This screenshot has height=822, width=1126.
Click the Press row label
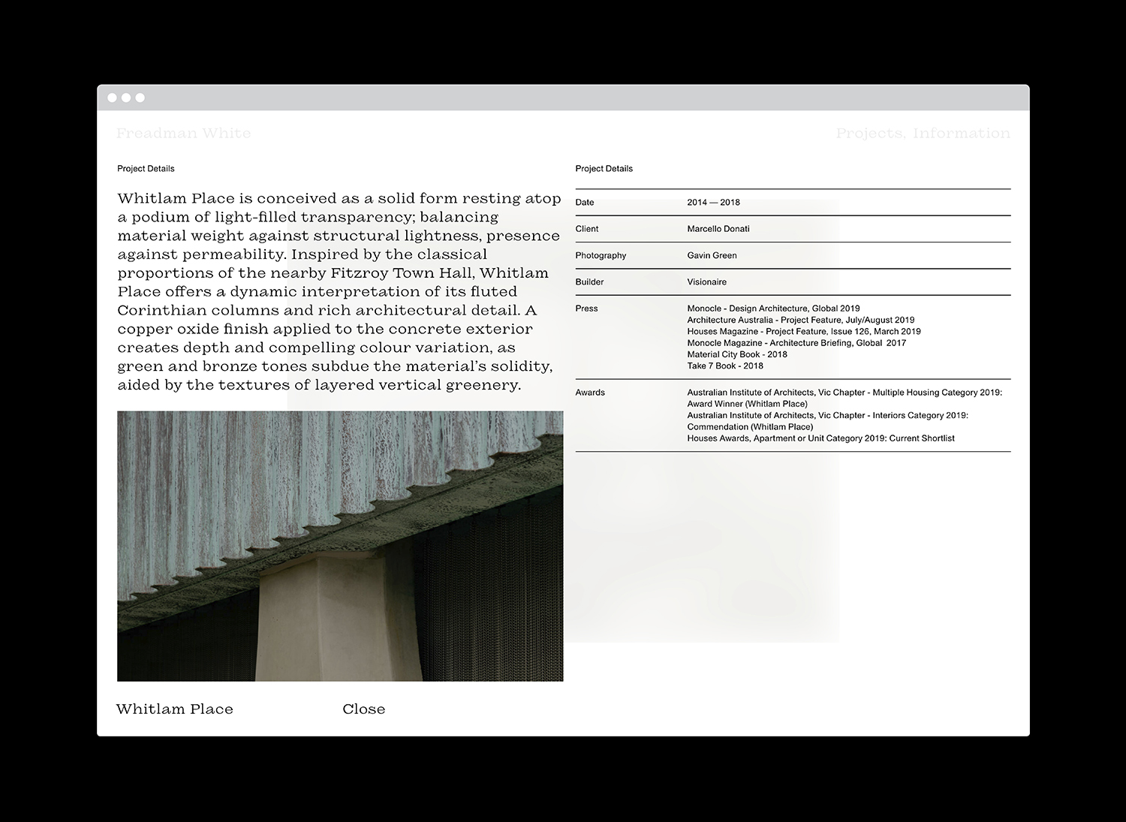point(586,309)
